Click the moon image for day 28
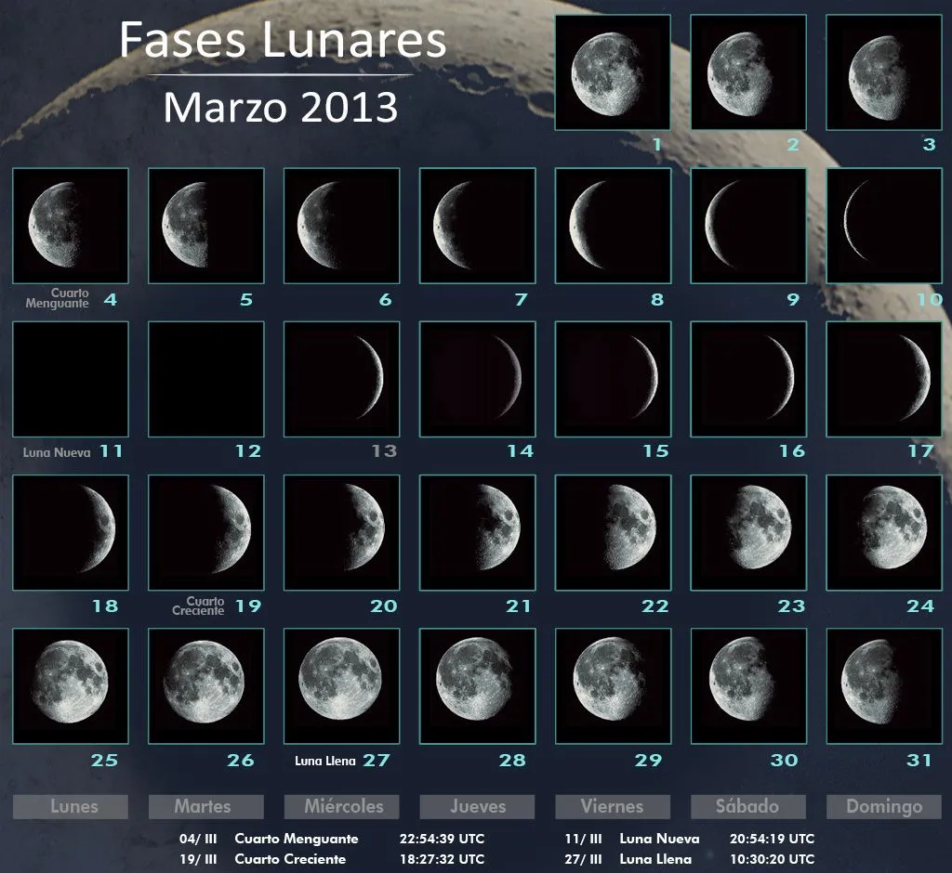This screenshot has width=952, height=873. point(478,686)
